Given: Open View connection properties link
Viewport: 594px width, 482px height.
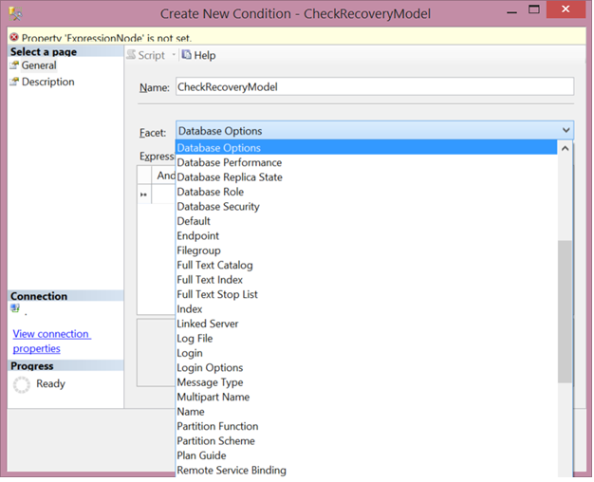Looking at the screenshot, I should point(51,342).
